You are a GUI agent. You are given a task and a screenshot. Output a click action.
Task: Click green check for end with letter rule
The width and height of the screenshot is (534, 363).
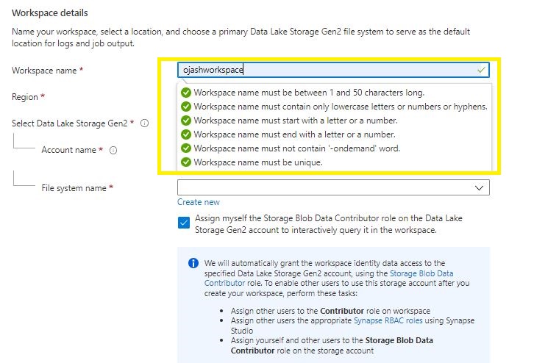[186, 134]
